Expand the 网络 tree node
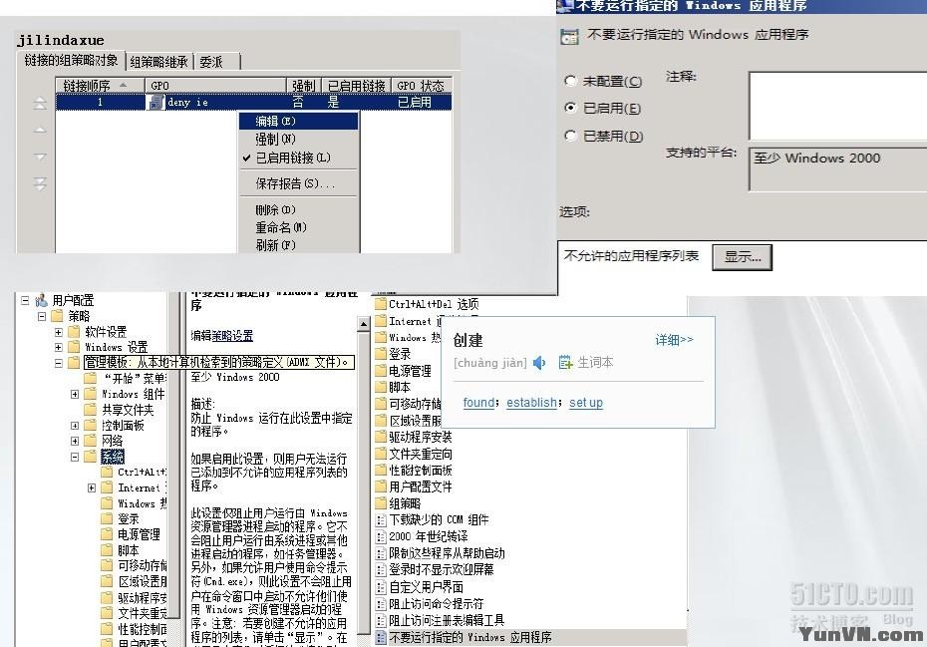Image resolution: width=927 pixels, height=647 pixels. pos(75,441)
